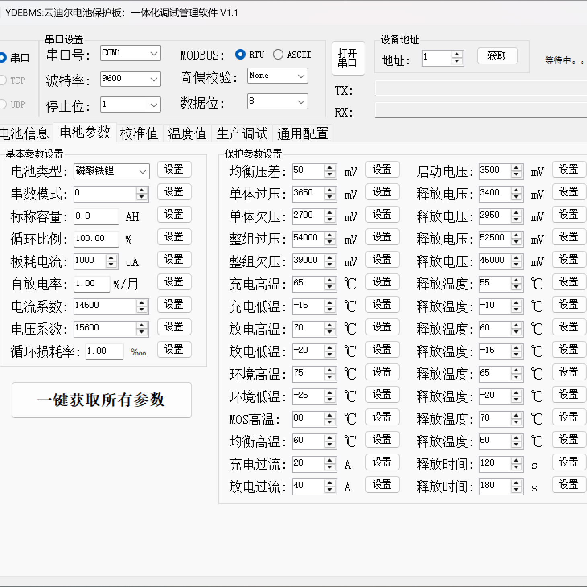Raise the 启动电压 value using up arrow
This screenshot has width=587, height=587.
[x=516, y=168]
